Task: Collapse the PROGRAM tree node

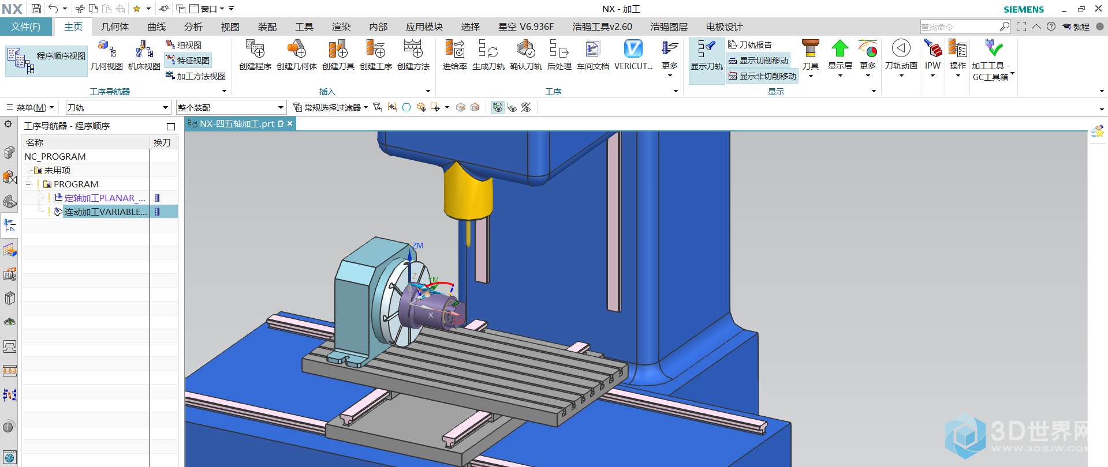Action: click(x=28, y=184)
